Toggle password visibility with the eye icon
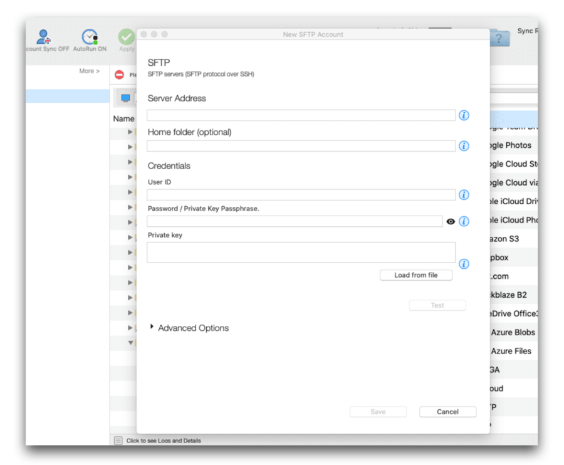 [450, 221]
